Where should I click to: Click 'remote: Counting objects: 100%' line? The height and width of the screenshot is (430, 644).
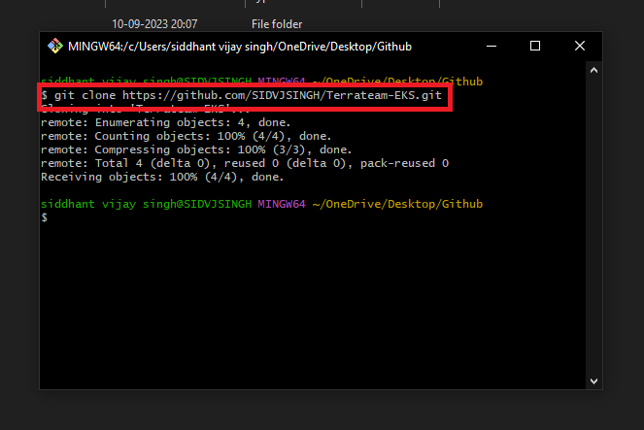186,136
